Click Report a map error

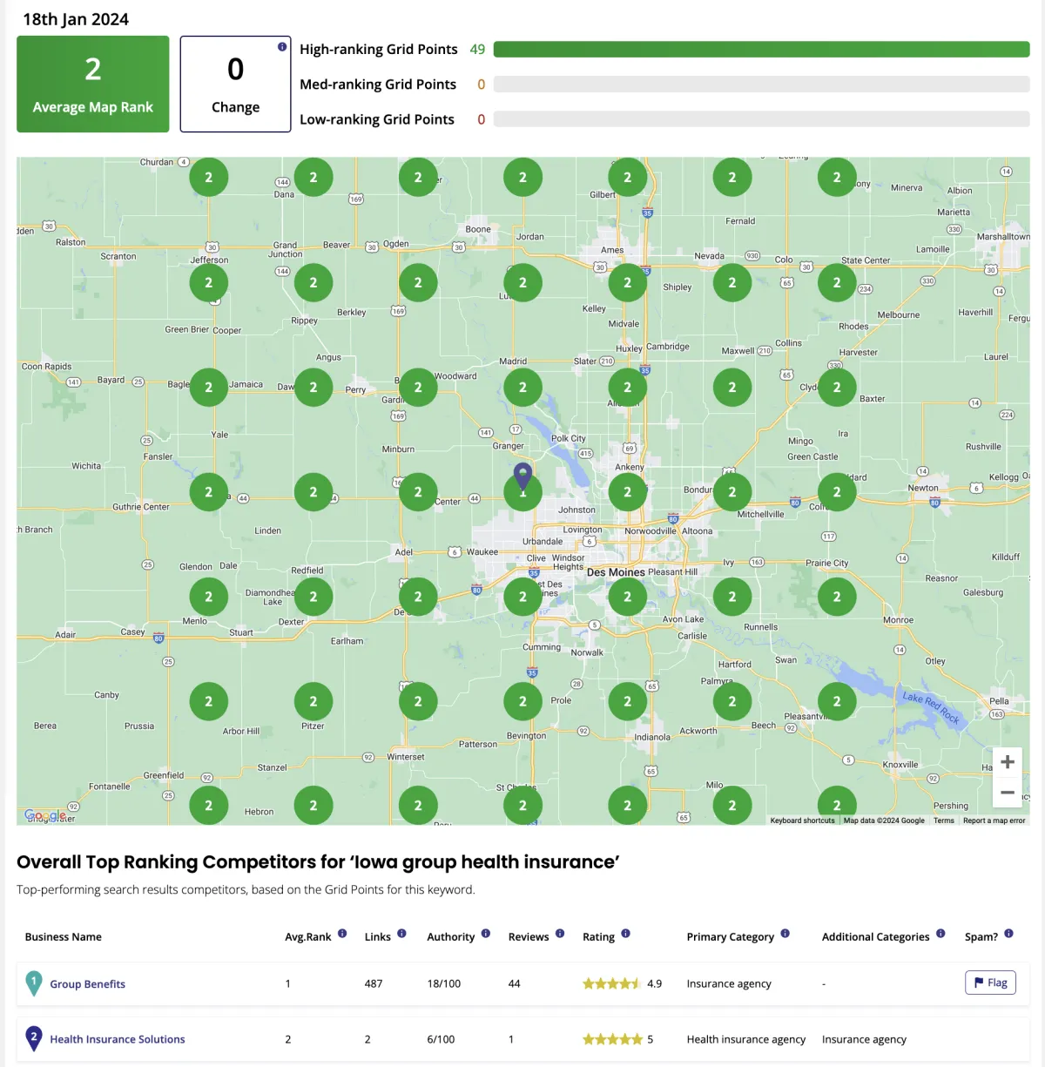pyautogui.click(x=994, y=821)
